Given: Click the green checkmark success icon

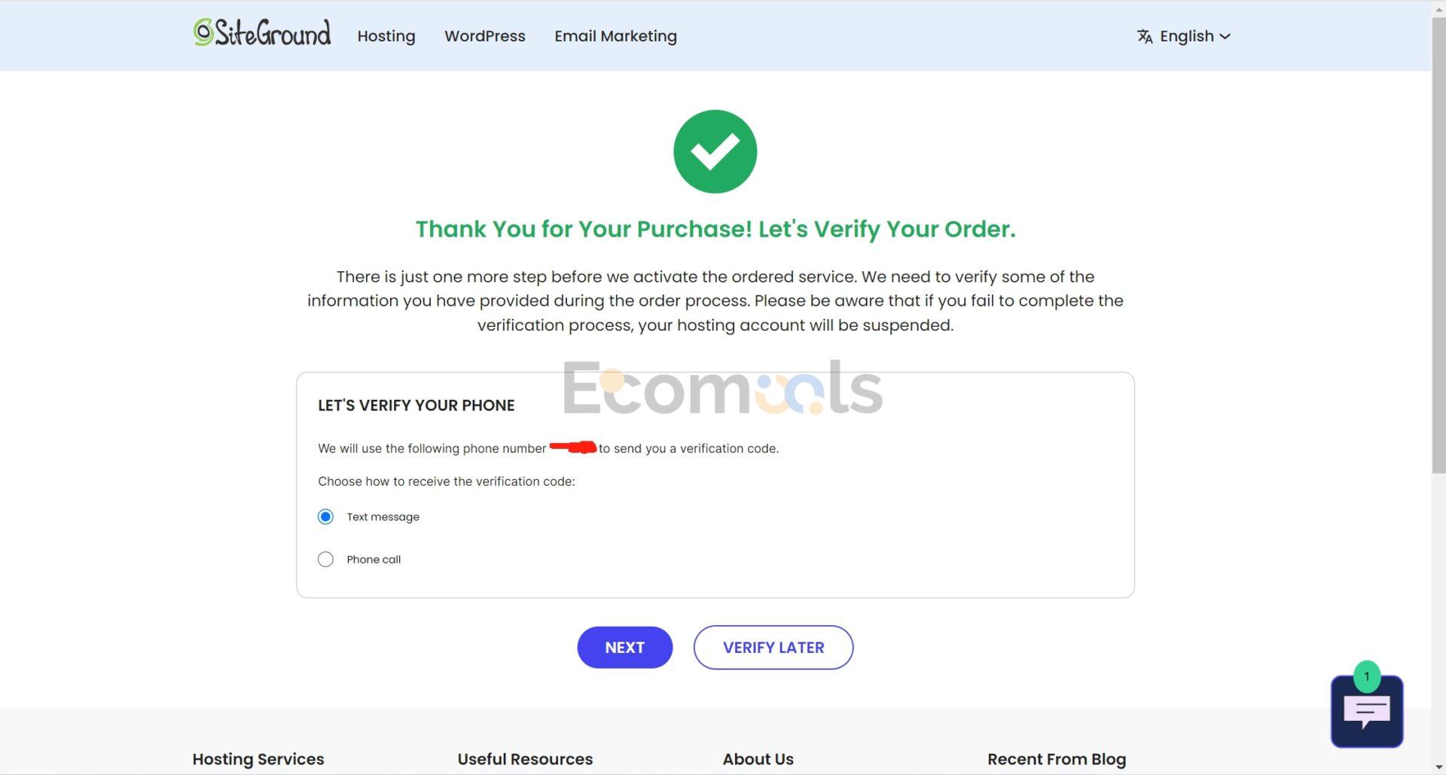Looking at the screenshot, I should point(715,151).
